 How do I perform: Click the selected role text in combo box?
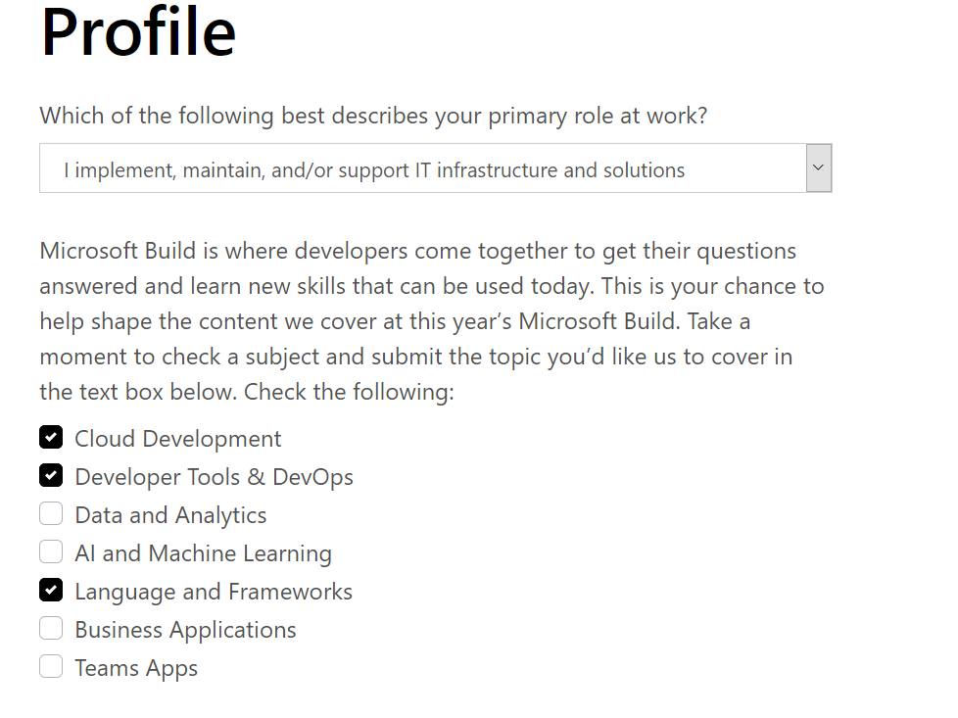tap(374, 169)
